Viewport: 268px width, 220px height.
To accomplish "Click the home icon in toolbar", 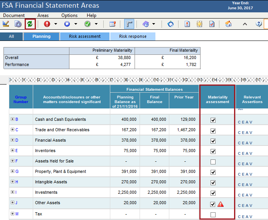I will pyautogui.click(x=228, y=24).
